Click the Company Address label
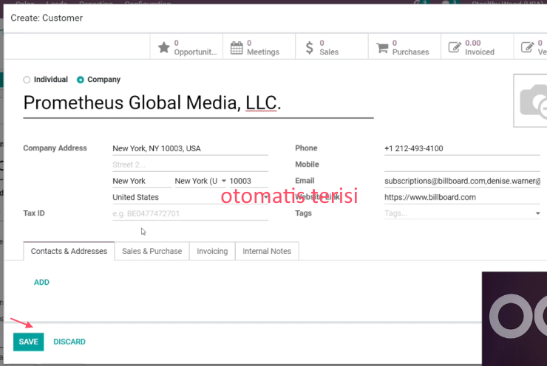Screen dimensions: 547x366 [x=55, y=148]
